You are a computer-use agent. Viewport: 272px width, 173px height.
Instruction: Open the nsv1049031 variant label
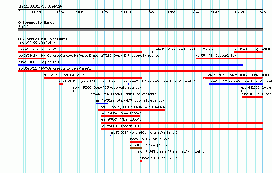click(x=257, y=94)
